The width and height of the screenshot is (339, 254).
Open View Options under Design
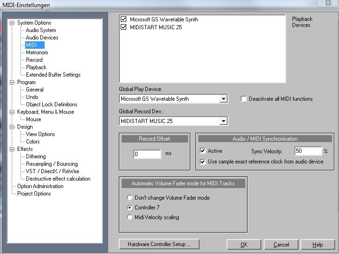tap(40, 134)
